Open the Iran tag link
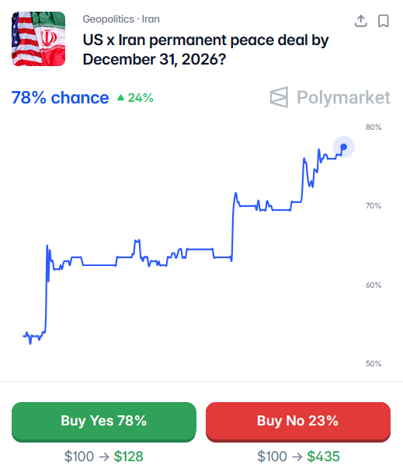Viewport: 403px width, 476px height. click(151, 19)
